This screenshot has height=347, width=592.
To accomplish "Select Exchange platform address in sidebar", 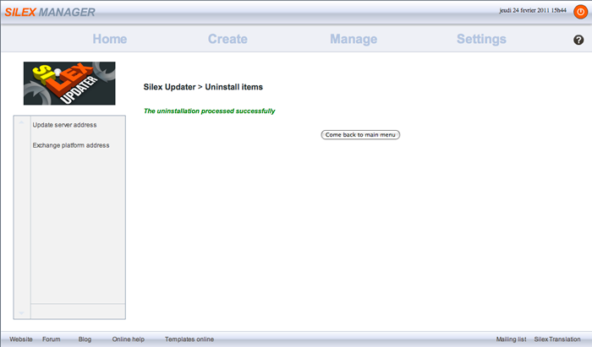I will coord(71,145).
